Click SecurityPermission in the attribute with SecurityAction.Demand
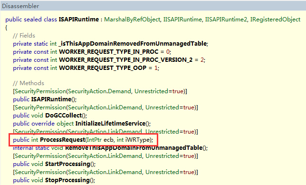This screenshot has height=185, width=306. coord(40,91)
